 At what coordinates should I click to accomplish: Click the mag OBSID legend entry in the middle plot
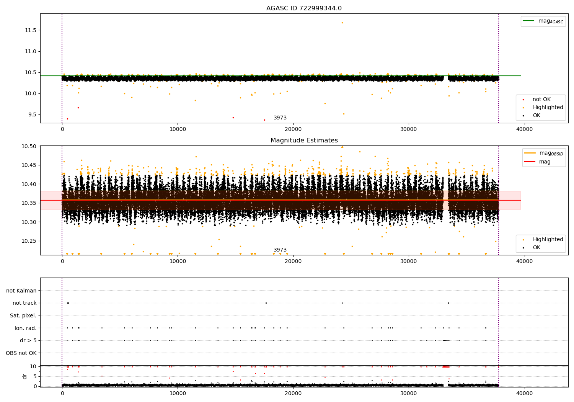[x=544, y=153]
